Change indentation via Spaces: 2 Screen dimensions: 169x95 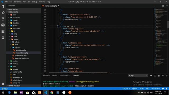click(135, 89)
